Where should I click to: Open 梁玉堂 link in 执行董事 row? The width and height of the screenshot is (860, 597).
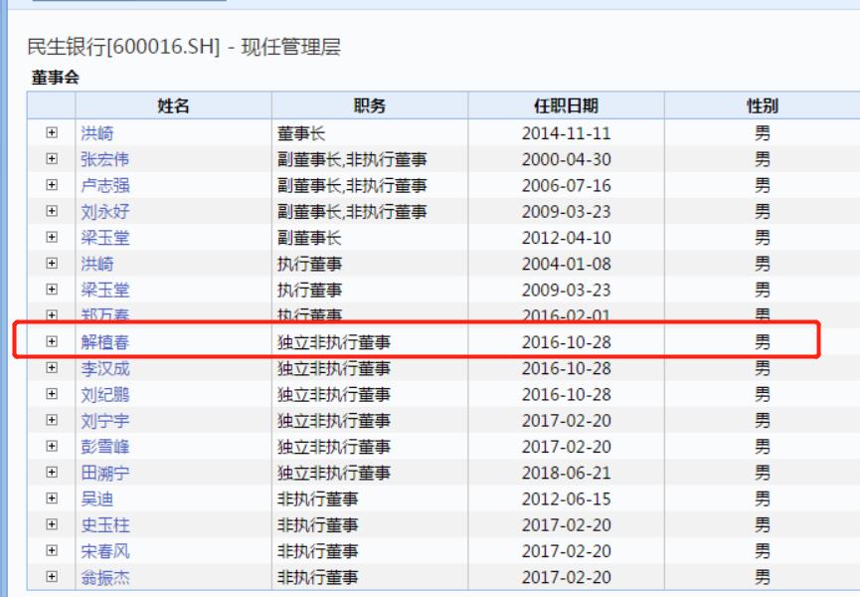(x=104, y=290)
